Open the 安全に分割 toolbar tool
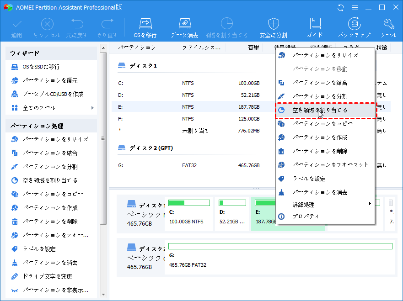Image resolution: width=403 pixels, height=301 pixels. (273, 28)
